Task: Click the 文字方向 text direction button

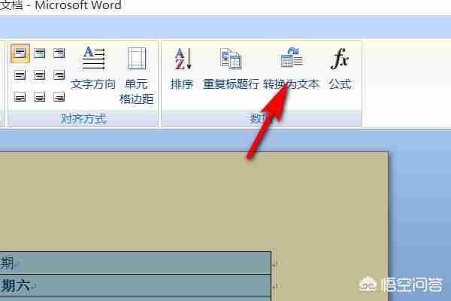Action: (93, 68)
